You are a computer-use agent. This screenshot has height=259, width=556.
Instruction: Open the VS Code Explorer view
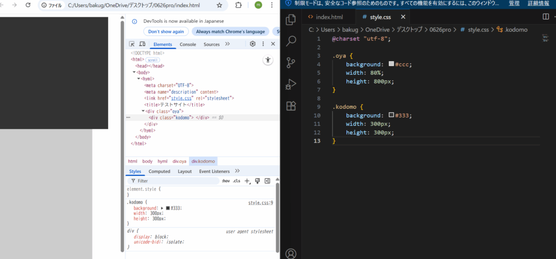291,20
